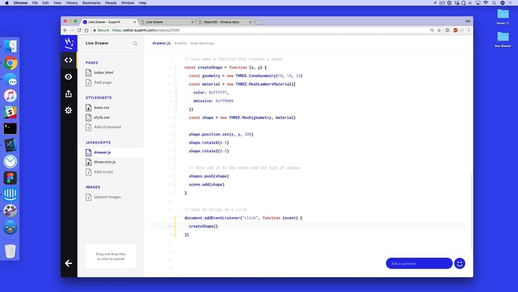This screenshot has height=292, width=518.
Task: Click the share/export icon in sidebar
Action: point(69,93)
